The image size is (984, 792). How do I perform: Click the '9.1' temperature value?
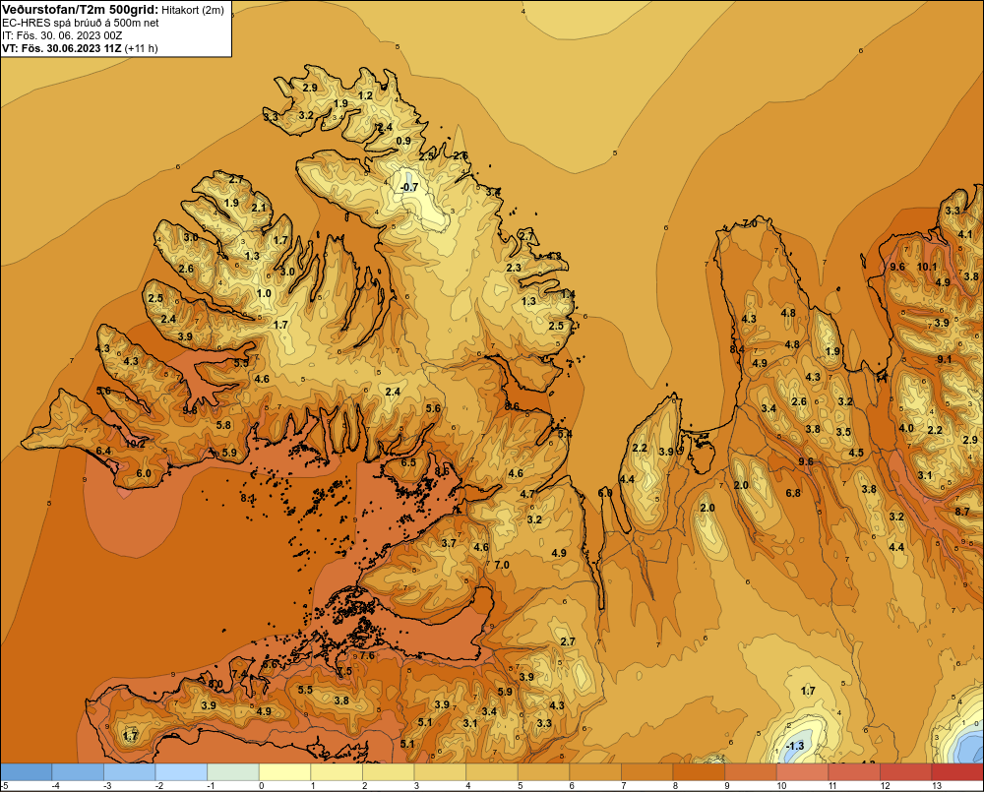tap(945, 359)
